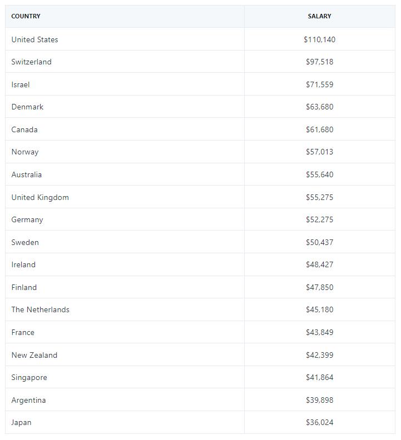The image size is (401, 440).
Task: Click the Switzerland country cell
Action: pyautogui.click(x=31, y=62)
